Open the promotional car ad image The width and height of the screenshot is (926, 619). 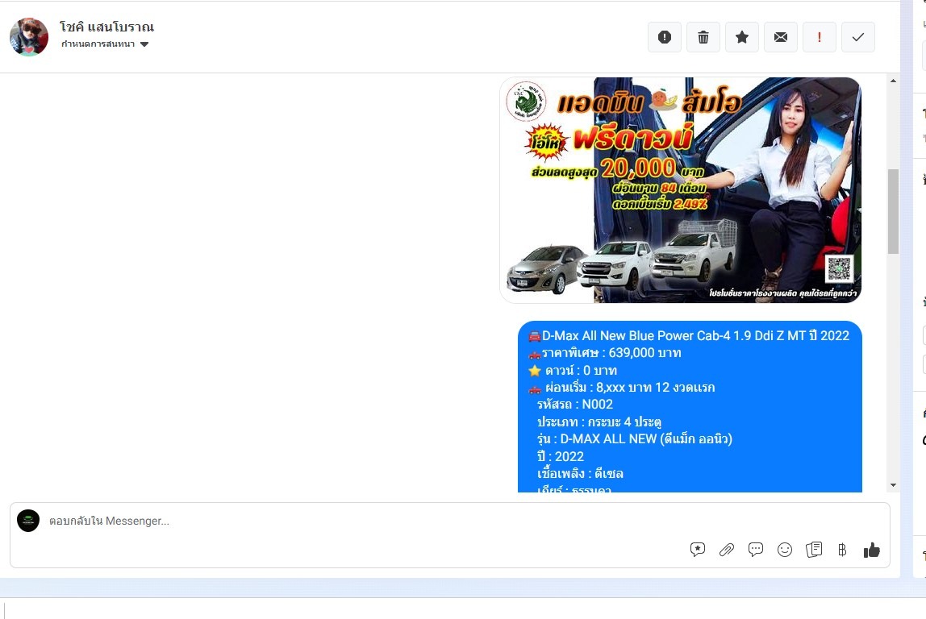680,190
